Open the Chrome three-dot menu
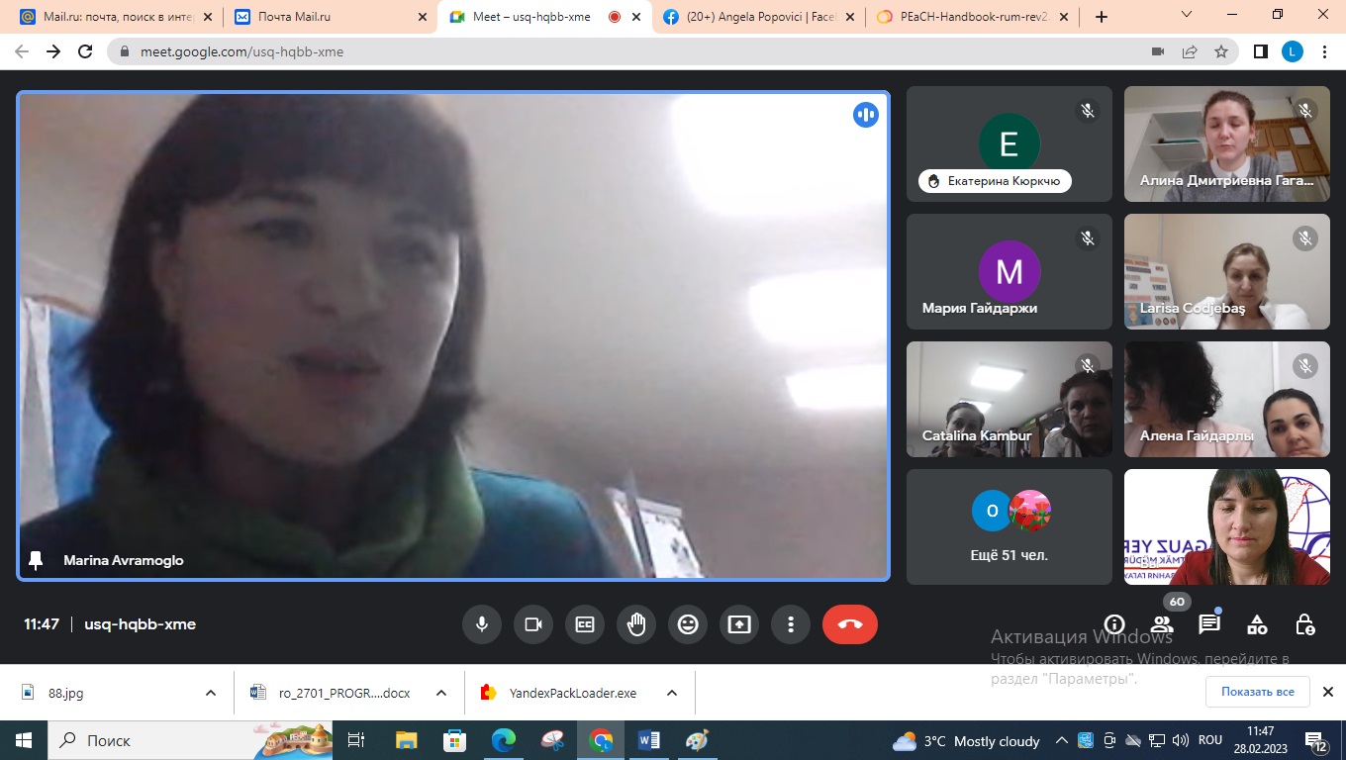This screenshot has height=760, width=1346. point(1325,51)
